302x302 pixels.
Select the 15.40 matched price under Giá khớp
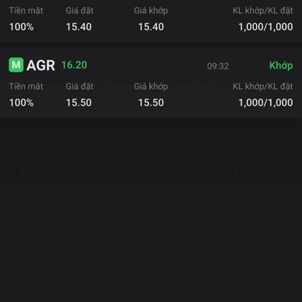click(x=151, y=27)
